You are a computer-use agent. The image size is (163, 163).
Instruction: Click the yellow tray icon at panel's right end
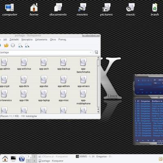click(x=161, y=159)
